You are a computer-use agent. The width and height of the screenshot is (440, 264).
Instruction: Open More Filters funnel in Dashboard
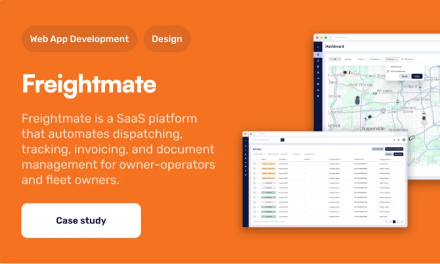pos(408,59)
